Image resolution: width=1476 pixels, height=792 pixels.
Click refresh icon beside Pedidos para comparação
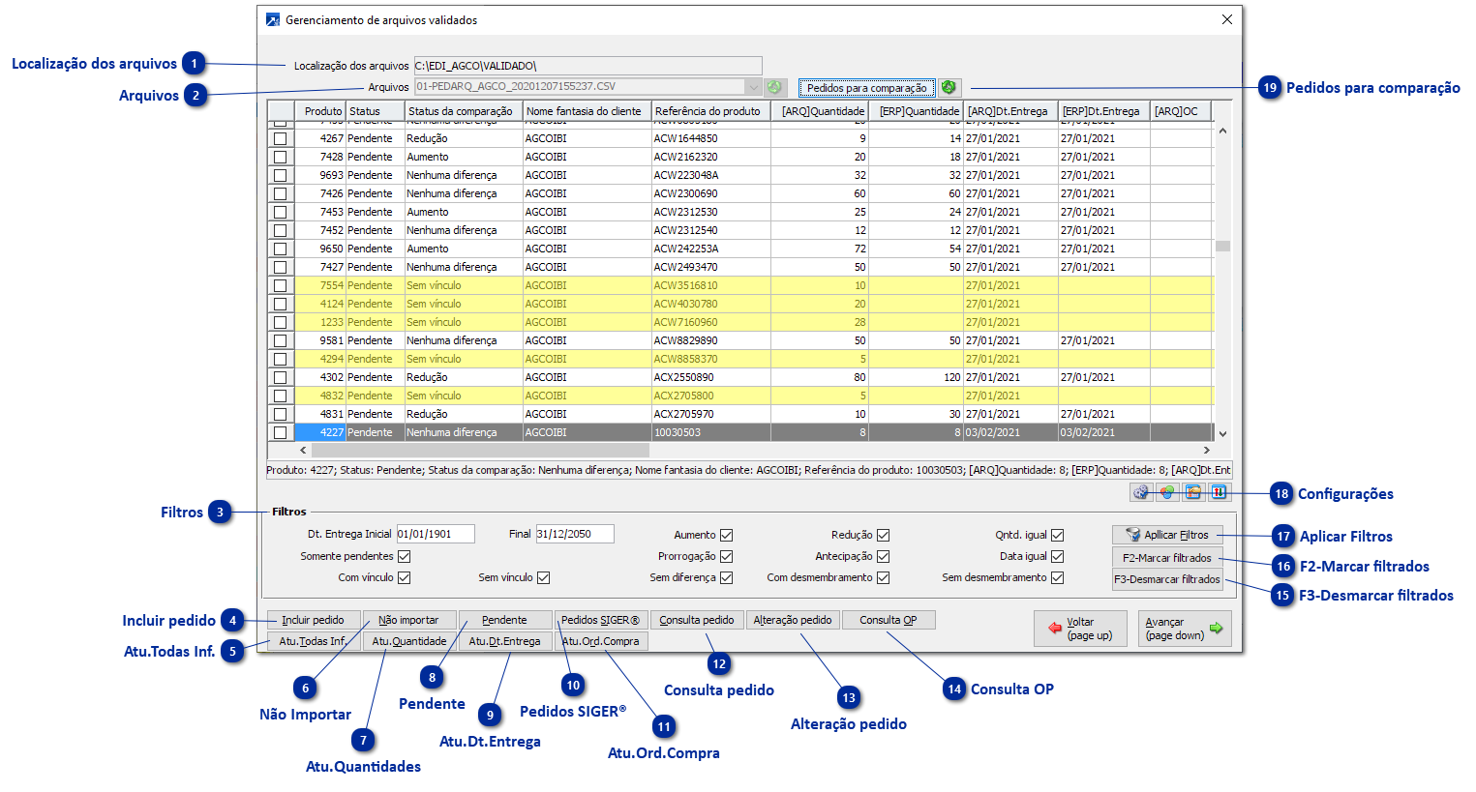(x=949, y=88)
